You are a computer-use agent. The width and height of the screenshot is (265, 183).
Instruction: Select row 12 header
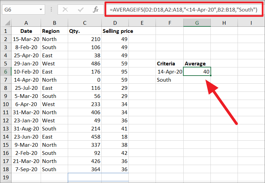point(6,121)
